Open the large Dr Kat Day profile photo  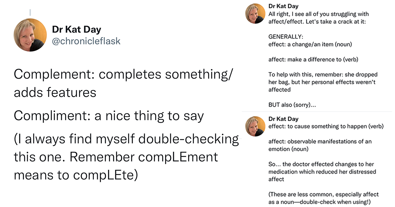pos(30,35)
